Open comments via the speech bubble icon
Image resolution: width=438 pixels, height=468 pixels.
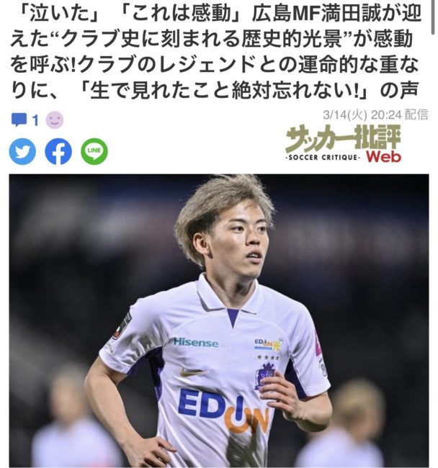(19, 120)
